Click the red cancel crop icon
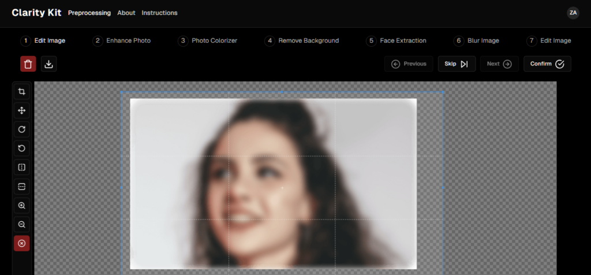 tap(22, 243)
